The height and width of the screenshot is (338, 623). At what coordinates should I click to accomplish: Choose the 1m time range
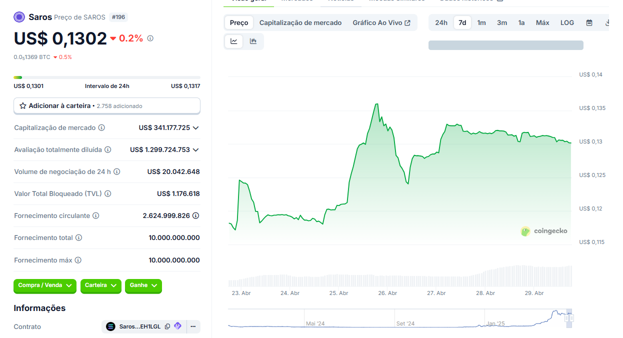coord(481,22)
